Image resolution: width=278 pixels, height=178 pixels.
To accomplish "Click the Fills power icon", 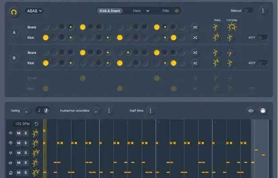I will click(176, 11).
